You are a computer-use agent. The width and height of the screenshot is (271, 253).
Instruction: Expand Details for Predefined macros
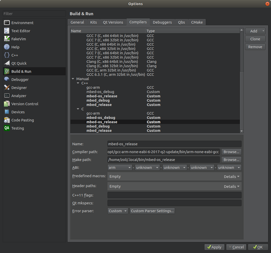[231, 176]
